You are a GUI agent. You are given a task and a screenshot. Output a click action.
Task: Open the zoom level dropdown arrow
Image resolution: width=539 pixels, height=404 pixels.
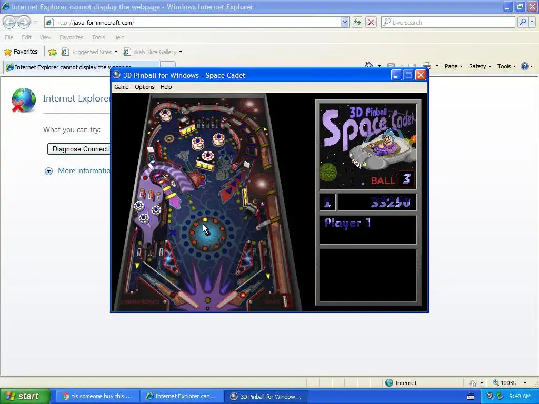[x=525, y=383]
